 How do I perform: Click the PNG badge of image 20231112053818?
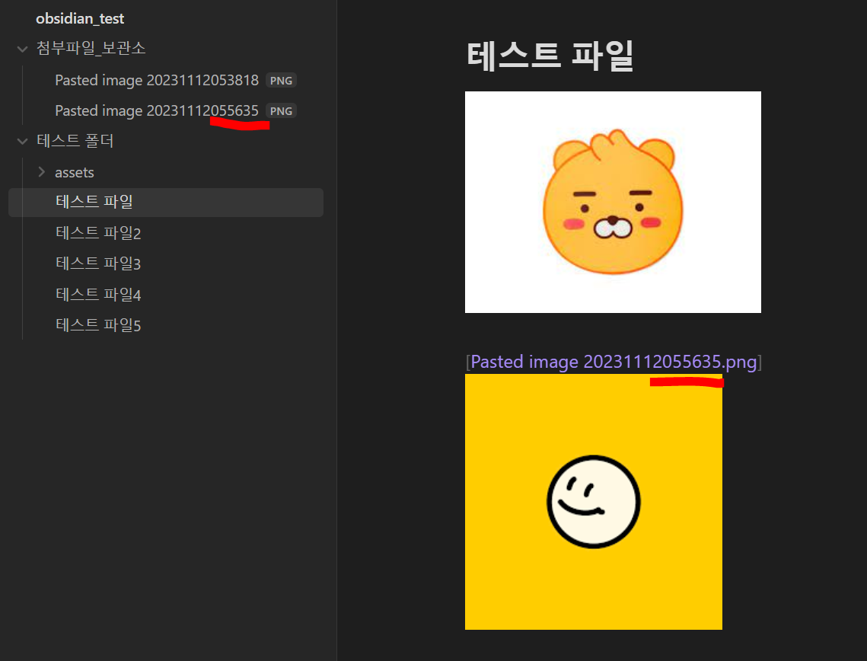pos(281,81)
